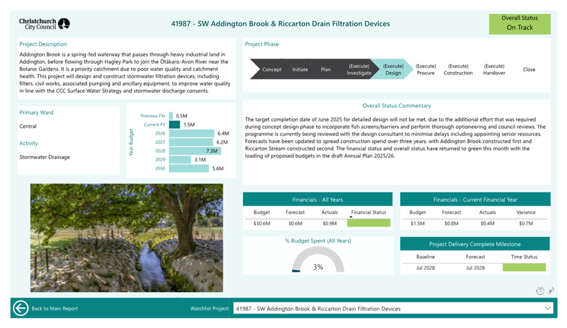This screenshot has height=328, width=567.
Task: Select the highlighted Execute Design phase
Action: tap(393, 69)
